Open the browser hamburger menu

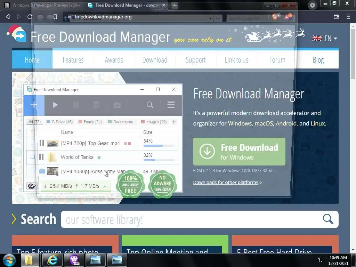tap(348, 17)
